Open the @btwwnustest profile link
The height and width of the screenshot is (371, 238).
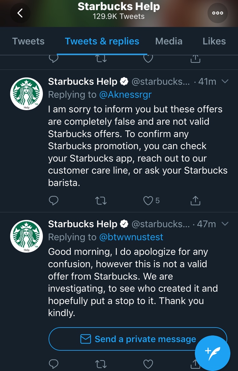click(131, 237)
